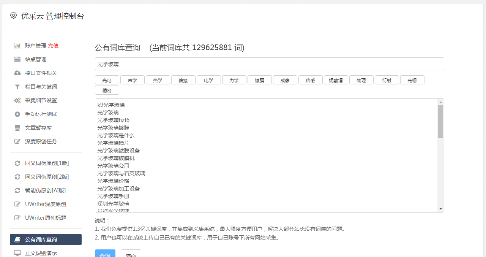The height and width of the screenshot is (257, 486).
Task: Toggle the 物理 keyword filter tag
Action: pyautogui.click(x=361, y=80)
